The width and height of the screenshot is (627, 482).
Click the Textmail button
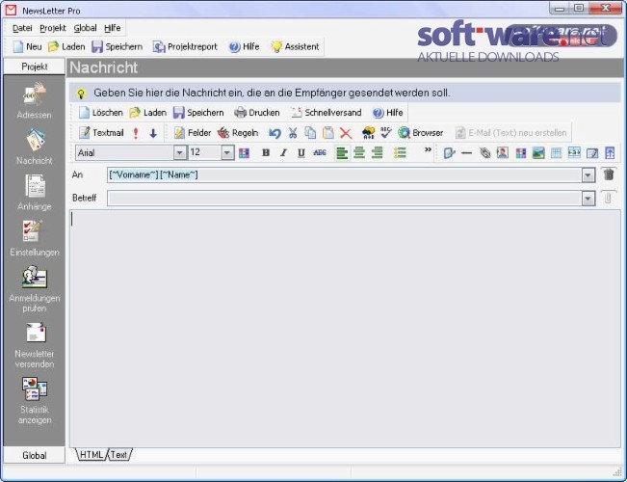[101, 133]
